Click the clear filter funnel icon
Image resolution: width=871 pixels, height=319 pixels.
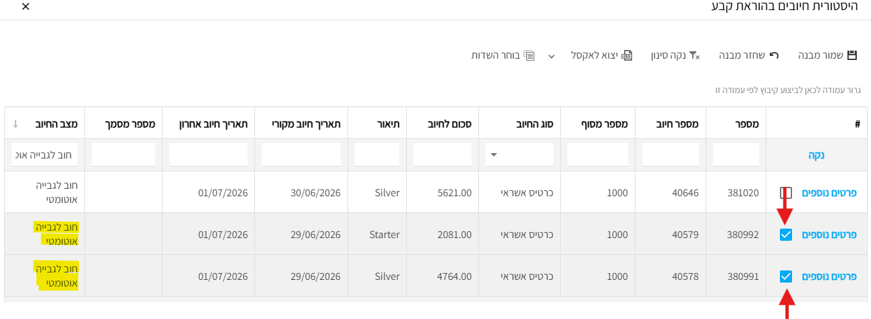(x=694, y=55)
